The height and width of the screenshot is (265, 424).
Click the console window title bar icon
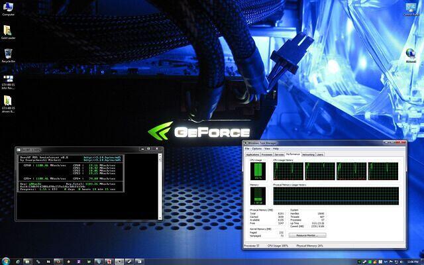[x=18, y=150]
